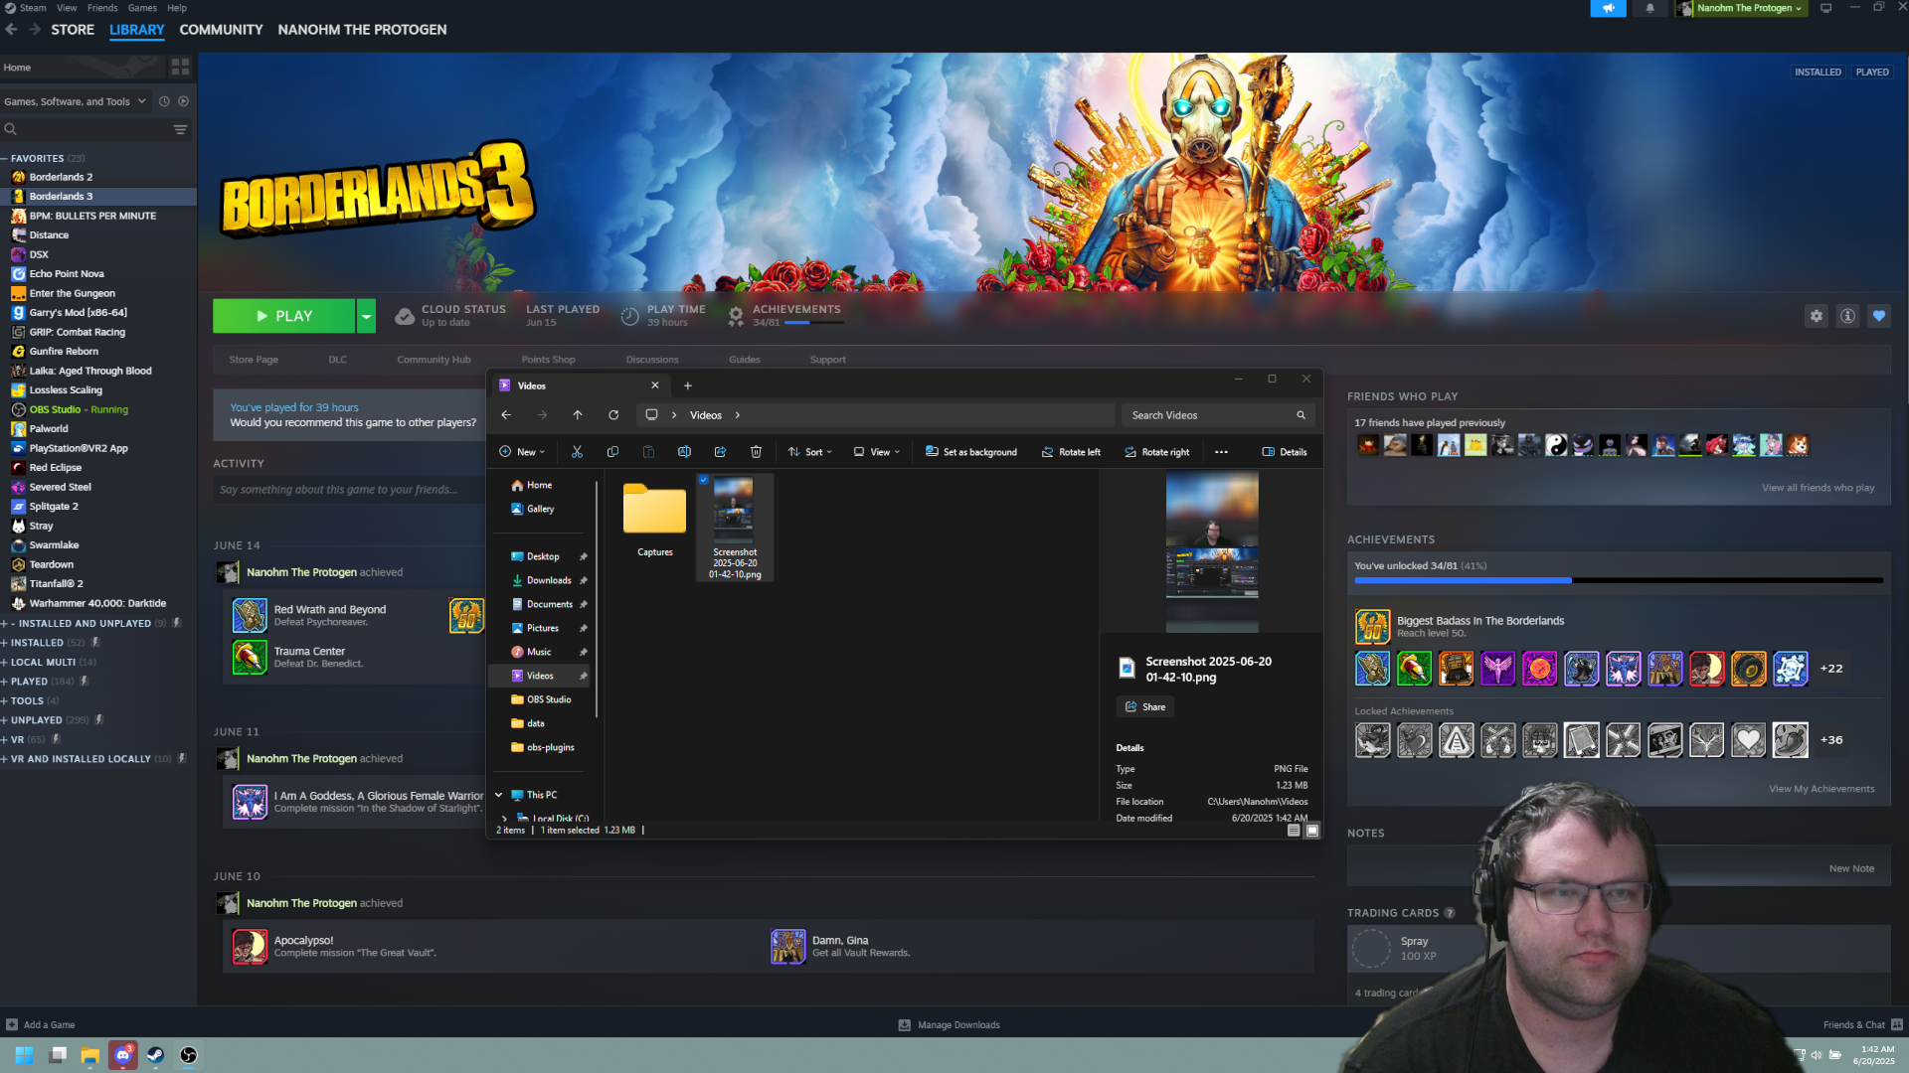1909x1073 pixels.
Task: Collapse the FAVORITES category in sidebar
Action: tap(5, 159)
